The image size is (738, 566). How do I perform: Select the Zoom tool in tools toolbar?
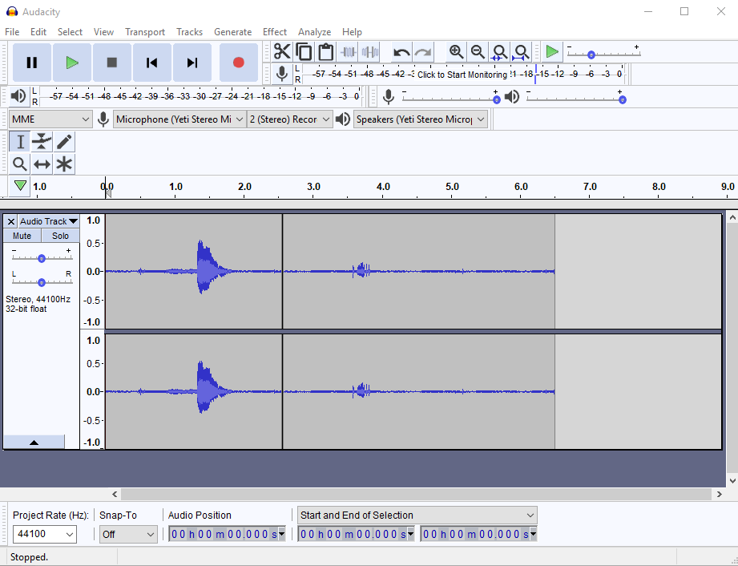coord(20,164)
